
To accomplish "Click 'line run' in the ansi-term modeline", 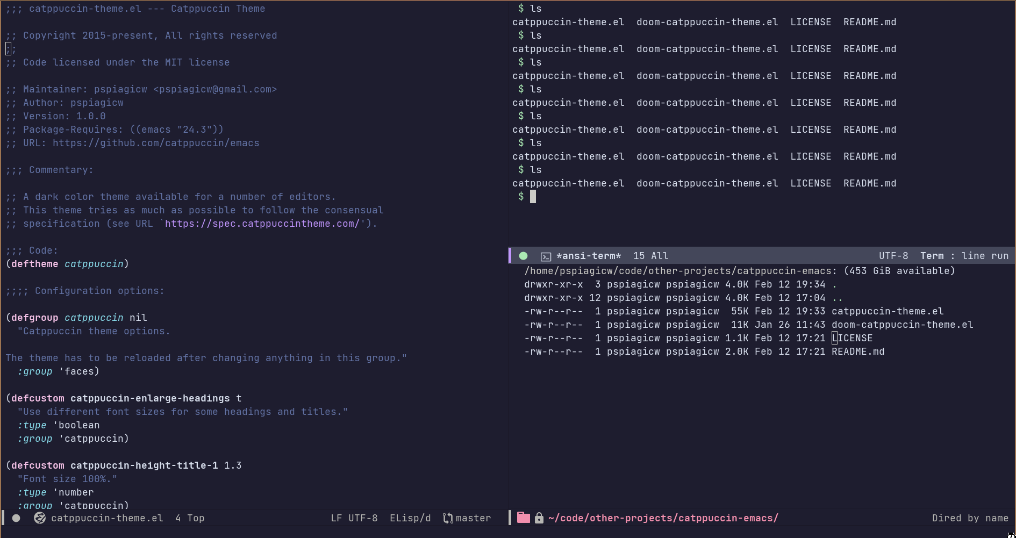I will pos(985,256).
